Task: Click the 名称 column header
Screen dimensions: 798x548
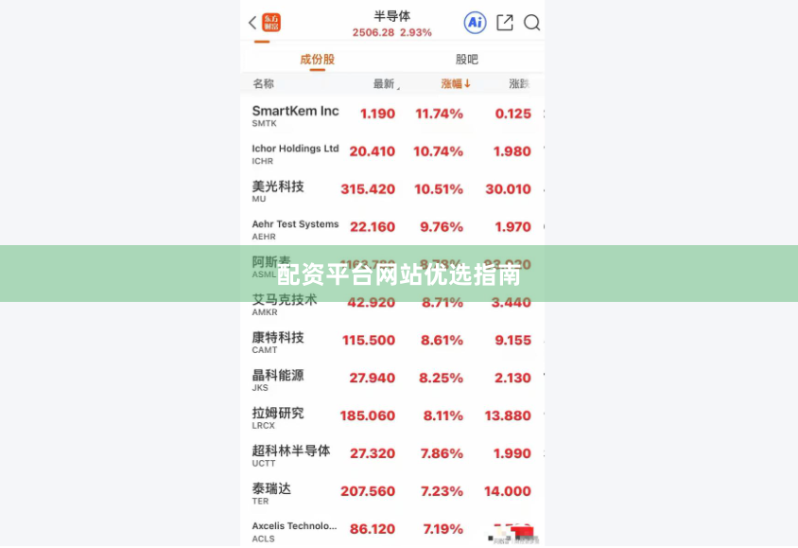Action: [263, 84]
